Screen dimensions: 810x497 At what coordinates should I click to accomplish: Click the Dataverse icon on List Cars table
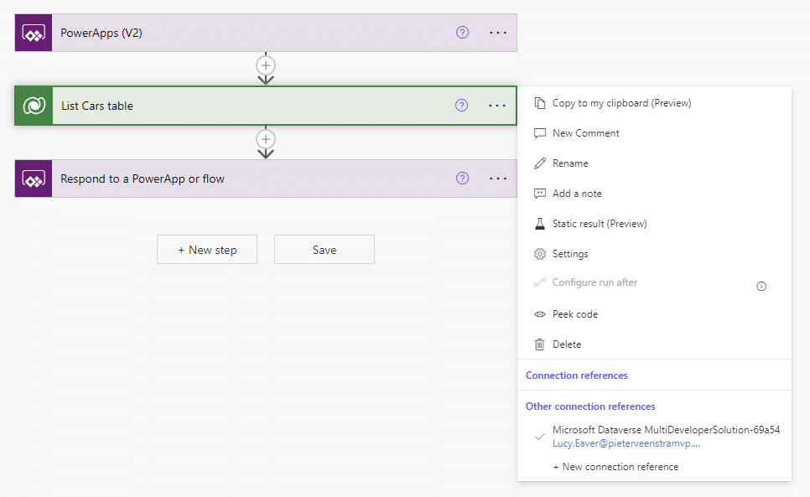pyautogui.click(x=34, y=106)
